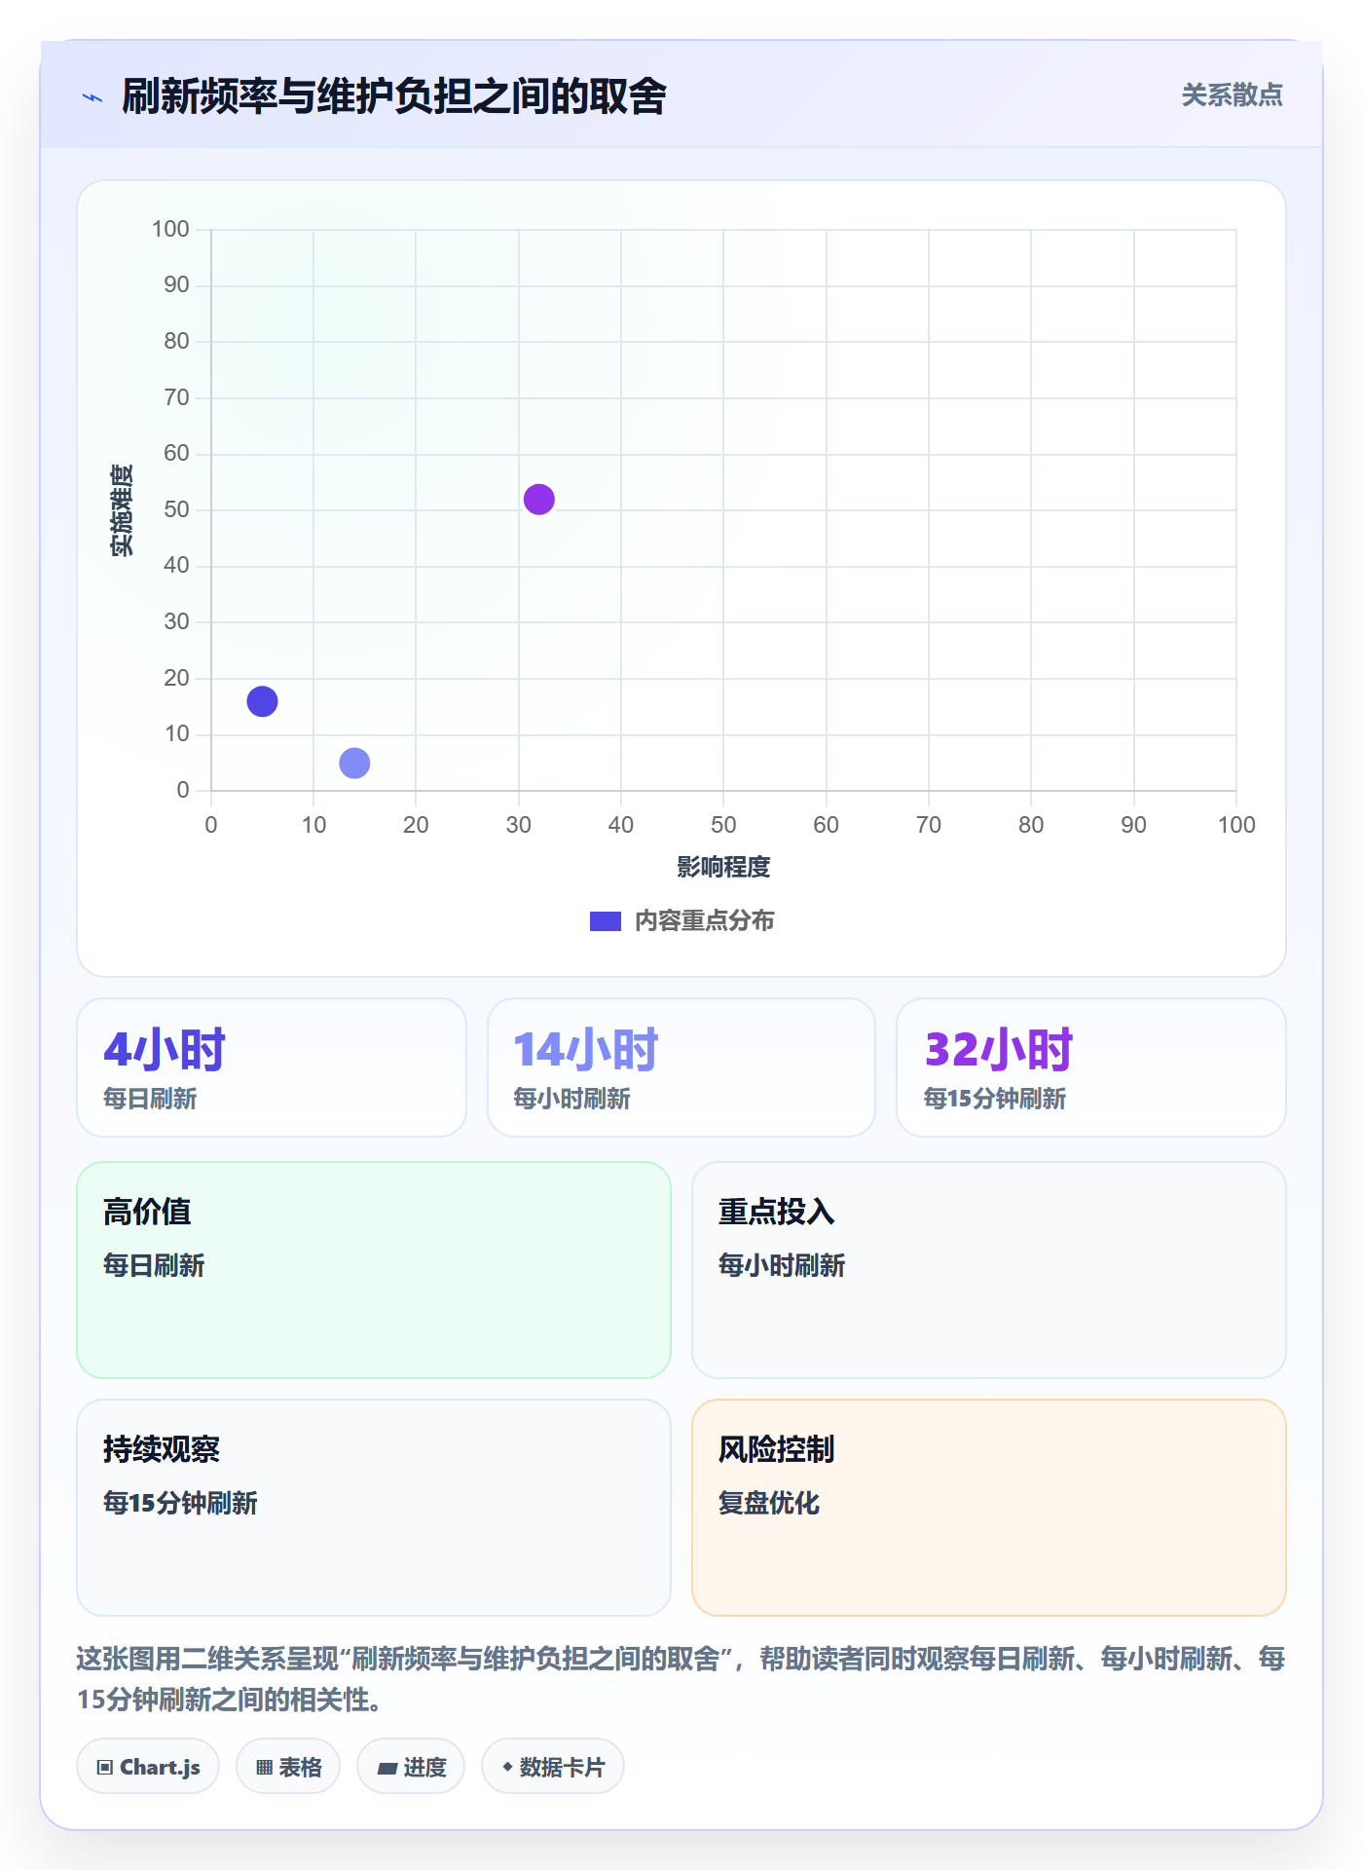Open the 32小时 每15分钟刷新 stat card

coord(1091,1067)
